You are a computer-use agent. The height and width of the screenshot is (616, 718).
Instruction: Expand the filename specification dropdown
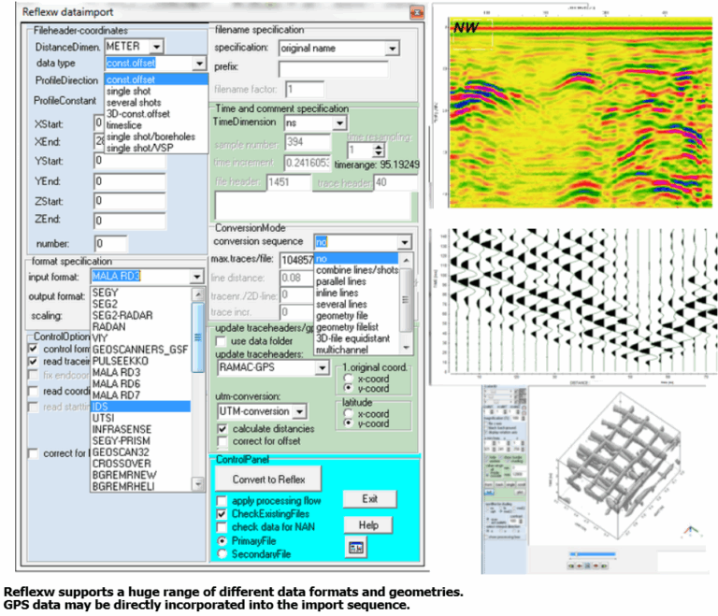[391, 48]
